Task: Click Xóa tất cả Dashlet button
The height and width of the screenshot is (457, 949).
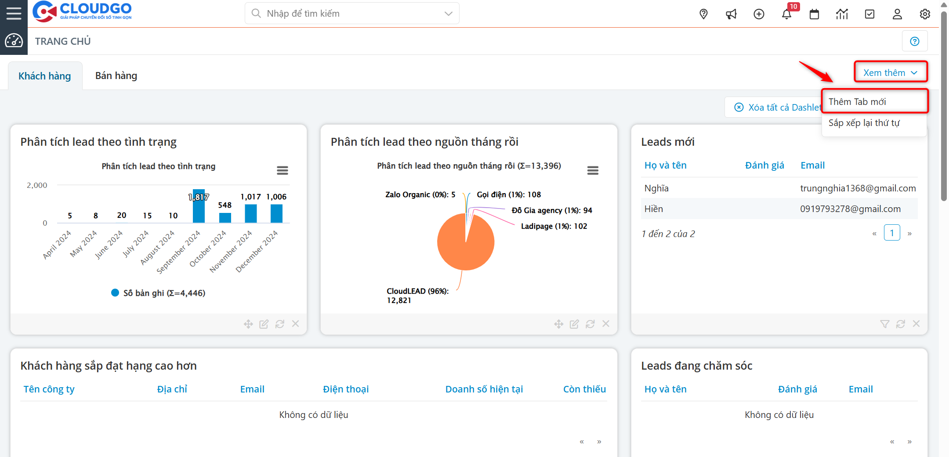Action: [x=775, y=108]
